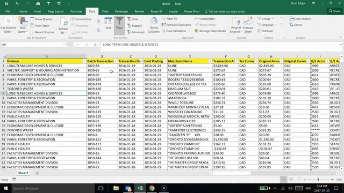Select From Table
344x193 pixels.
tap(40, 26)
